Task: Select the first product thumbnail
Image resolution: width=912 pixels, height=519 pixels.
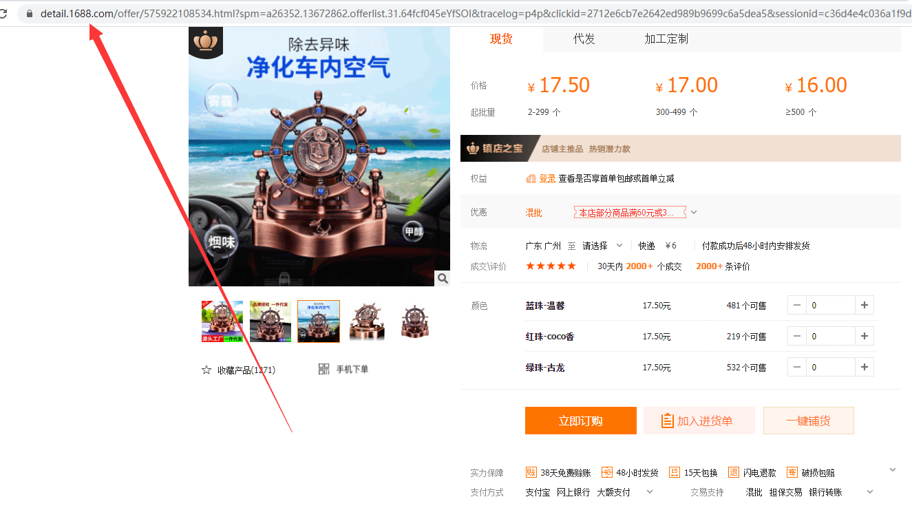Action: (222, 321)
